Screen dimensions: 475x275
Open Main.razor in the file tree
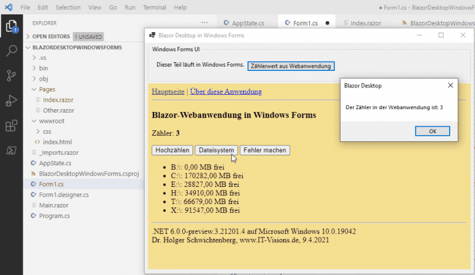(54, 205)
